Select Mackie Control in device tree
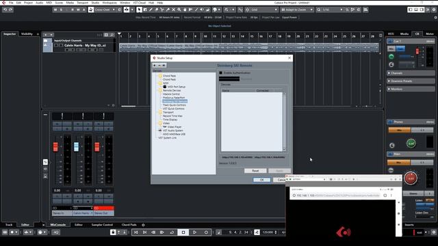Viewport: 438px width, 246px height. (171, 94)
